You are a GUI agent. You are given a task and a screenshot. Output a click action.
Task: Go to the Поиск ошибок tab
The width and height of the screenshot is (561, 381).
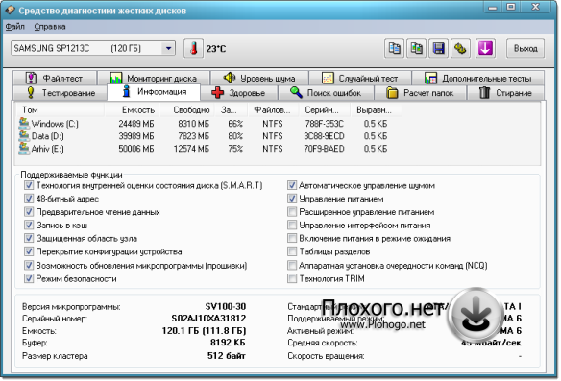click(x=326, y=93)
